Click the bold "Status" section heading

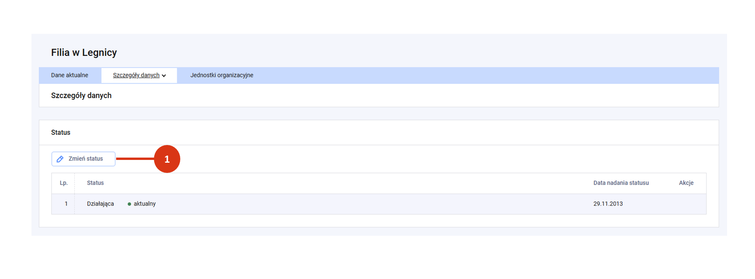(x=61, y=133)
